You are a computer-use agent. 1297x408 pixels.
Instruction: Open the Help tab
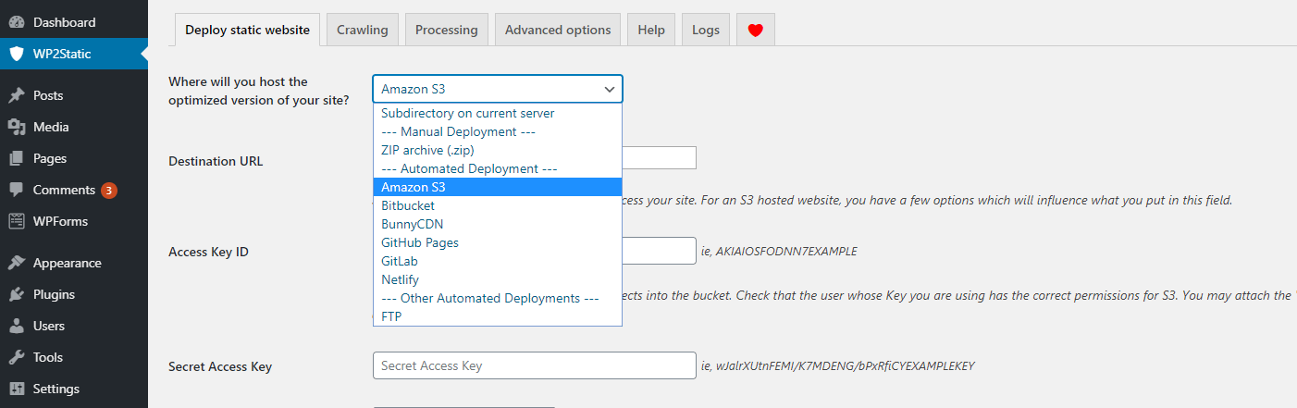pyautogui.click(x=651, y=30)
